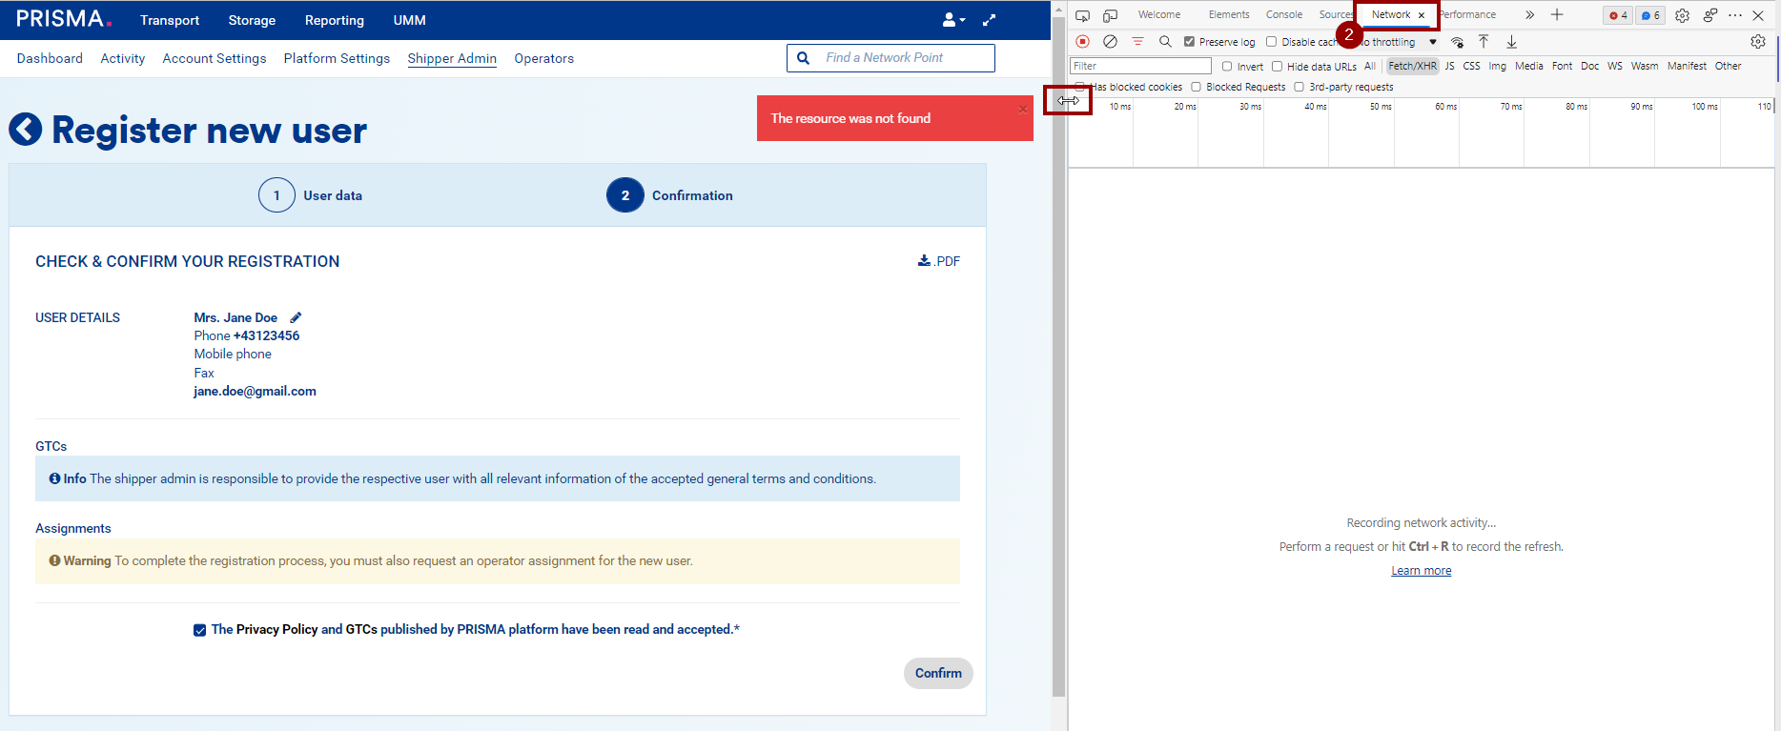Clear the network log
1781x731 pixels.
pos(1110,42)
